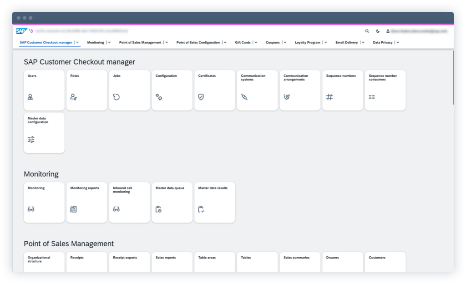Click the Jobs tile icon
Image resolution: width=466 pixels, height=284 pixels.
pos(116,97)
